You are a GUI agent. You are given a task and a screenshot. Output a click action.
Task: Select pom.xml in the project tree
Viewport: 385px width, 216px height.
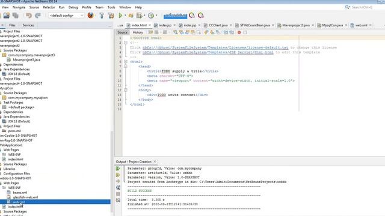(x=14, y=131)
